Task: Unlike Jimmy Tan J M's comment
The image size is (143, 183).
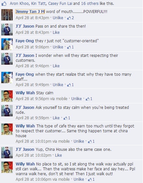Action: pos(58,18)
